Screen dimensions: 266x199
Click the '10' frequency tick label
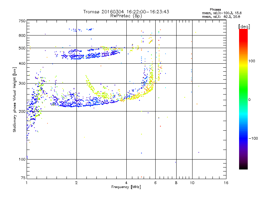tap(192, 183)
